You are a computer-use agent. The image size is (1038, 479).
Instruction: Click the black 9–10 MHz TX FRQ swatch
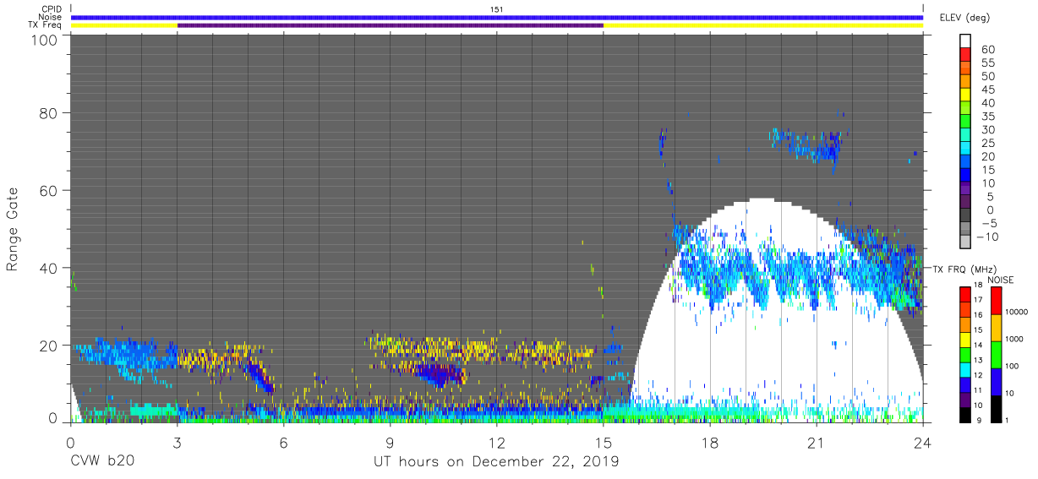(965, 413)
